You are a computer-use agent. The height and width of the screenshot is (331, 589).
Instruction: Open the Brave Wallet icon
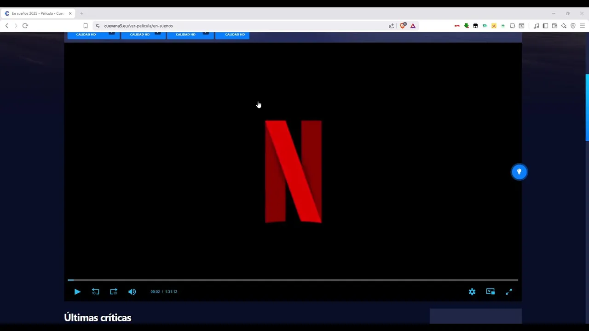554,26
